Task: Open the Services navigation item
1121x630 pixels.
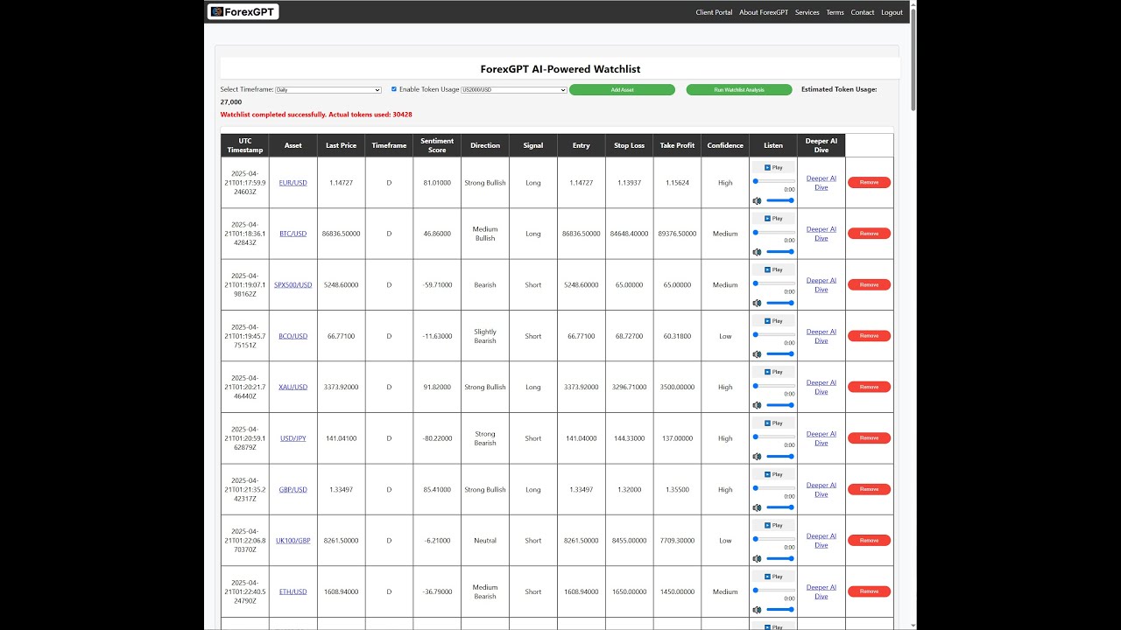Action: coord(807,12)
